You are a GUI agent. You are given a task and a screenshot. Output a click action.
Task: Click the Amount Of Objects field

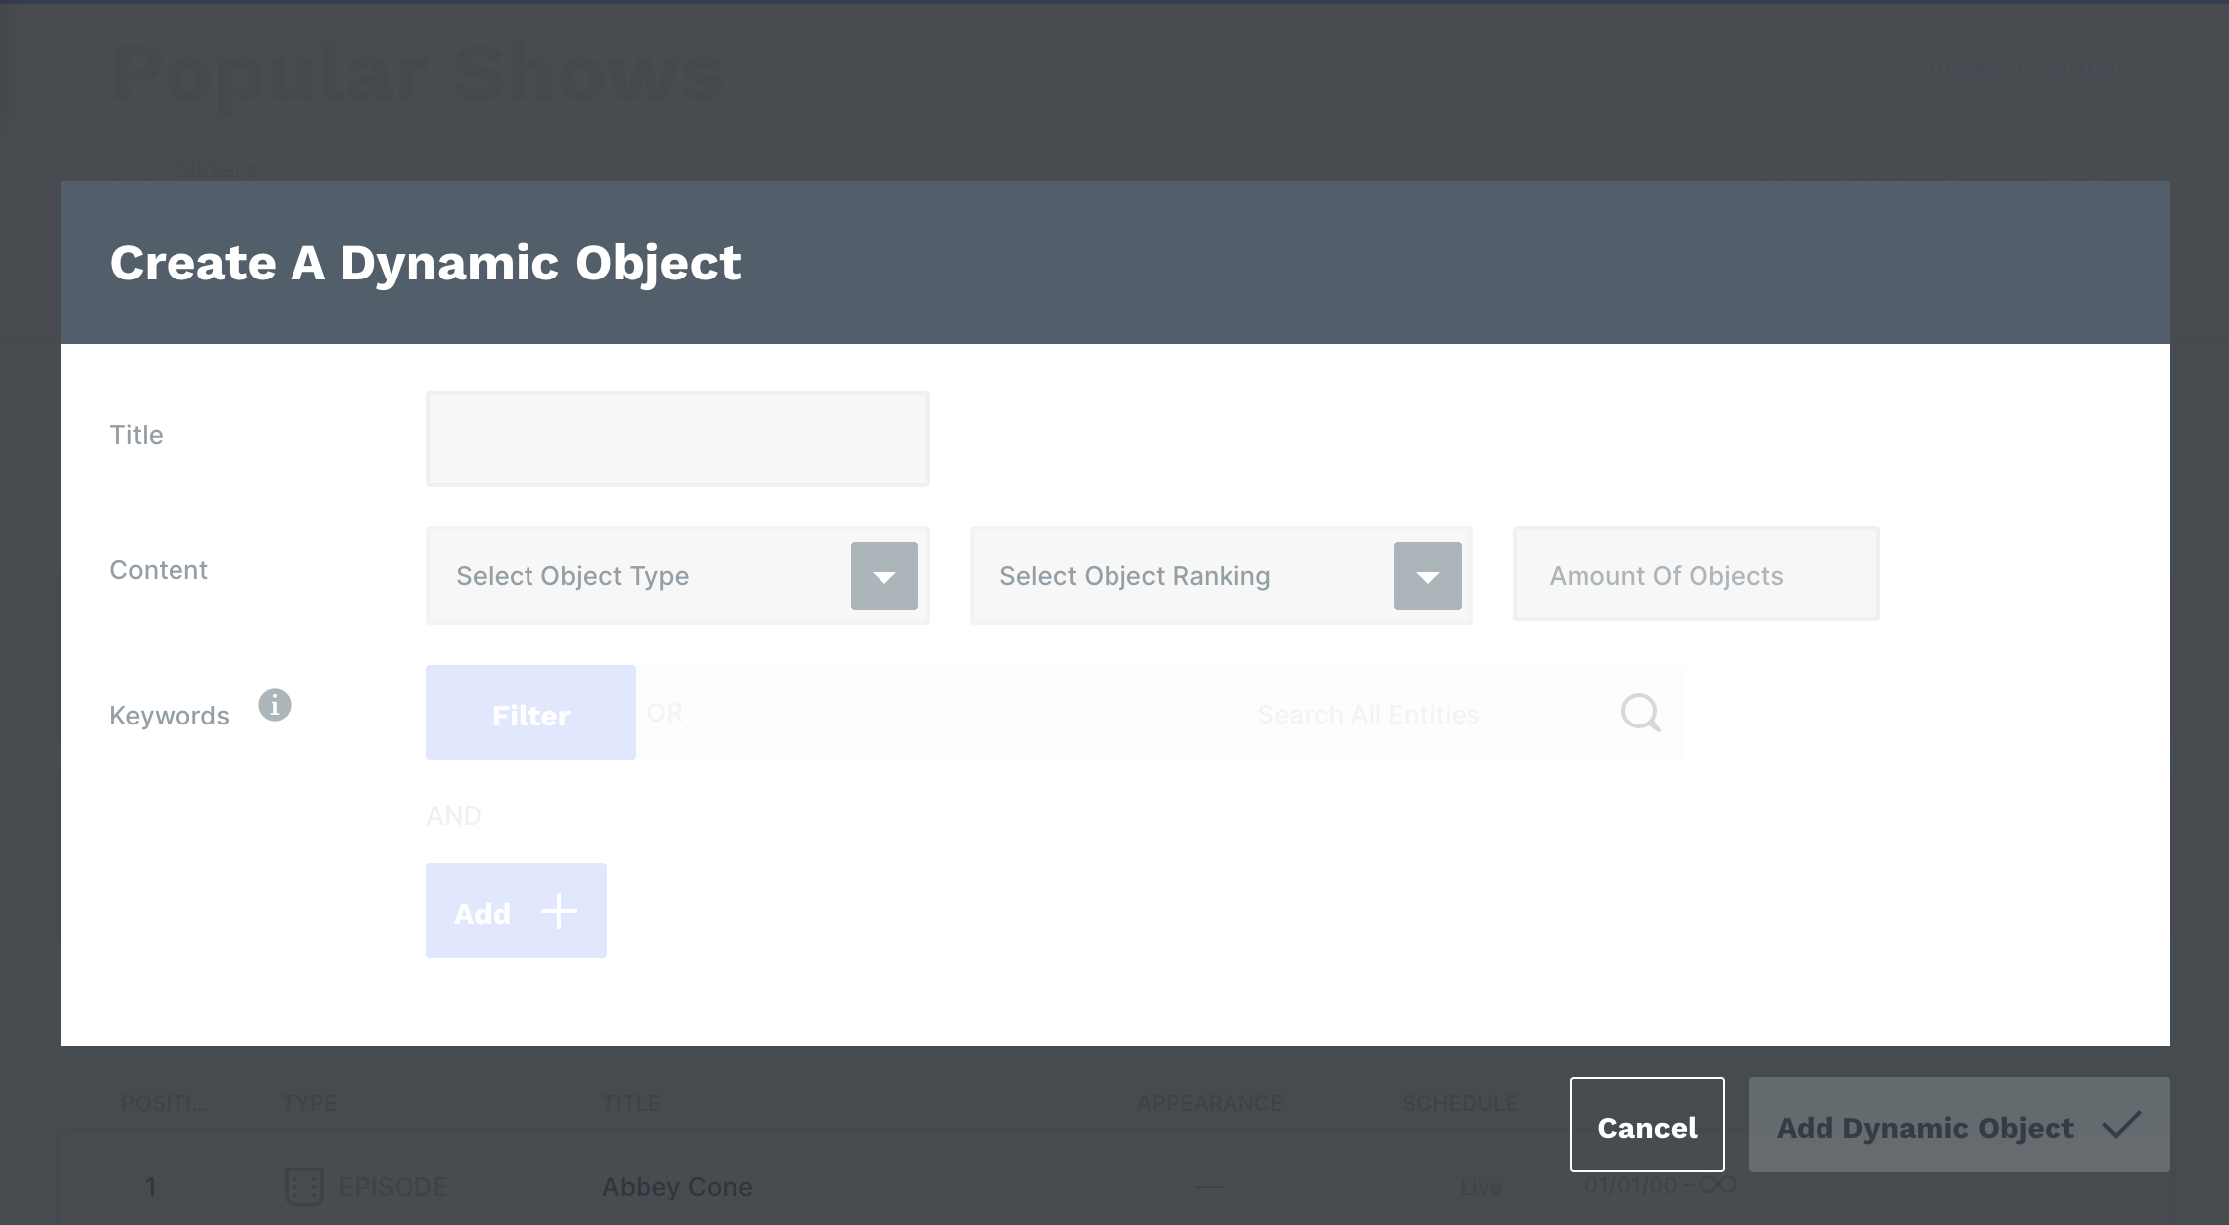click(1696, 575)
